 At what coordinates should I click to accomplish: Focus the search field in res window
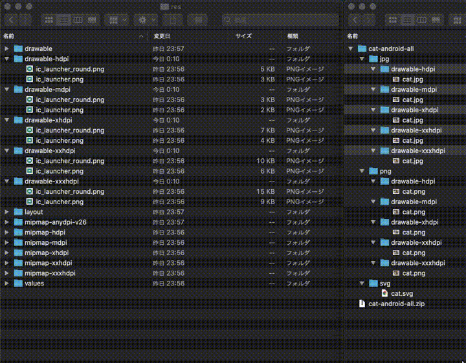click(x=280, y=20)
